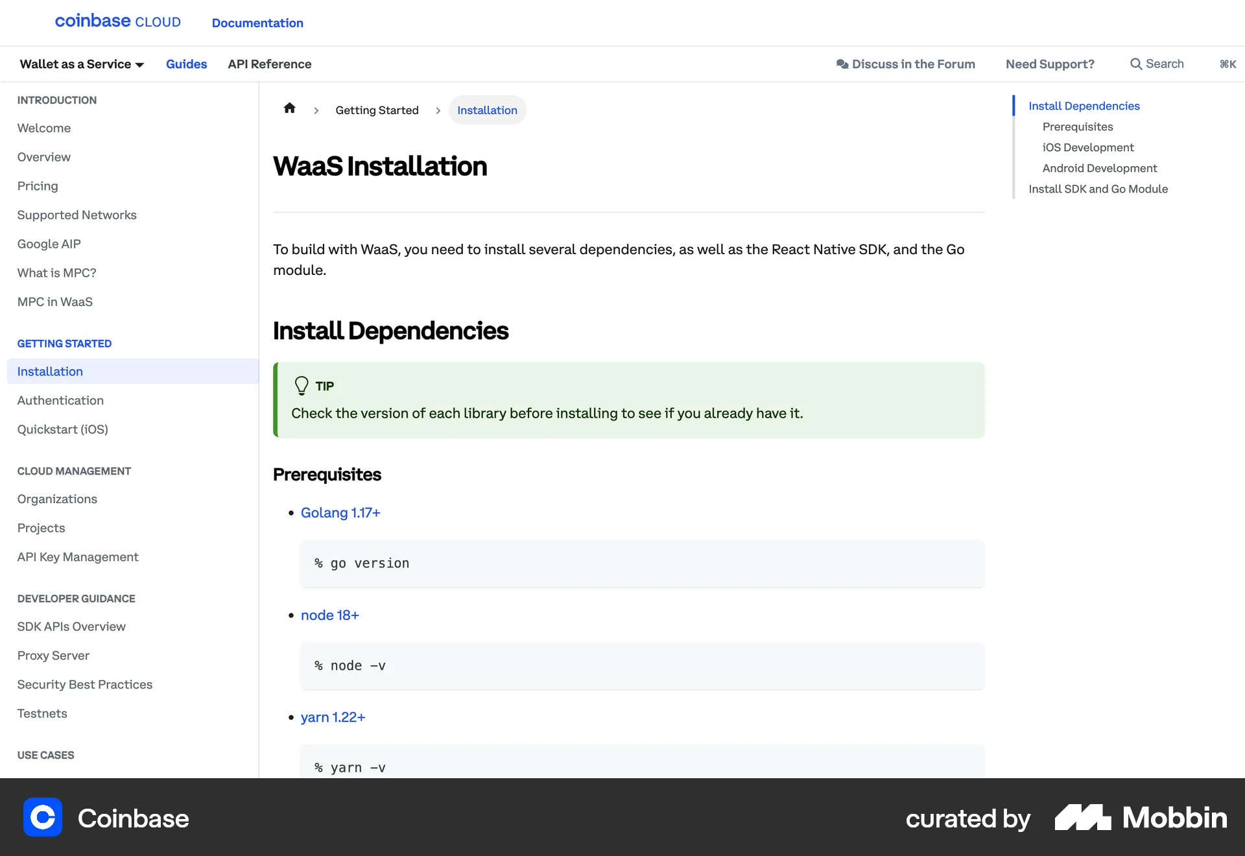Image resolution: width=1245 pixels, height=856 pixels.
Task: Click the ⌘K keyboard shortcut indicator
Action: coord(1227,64)
